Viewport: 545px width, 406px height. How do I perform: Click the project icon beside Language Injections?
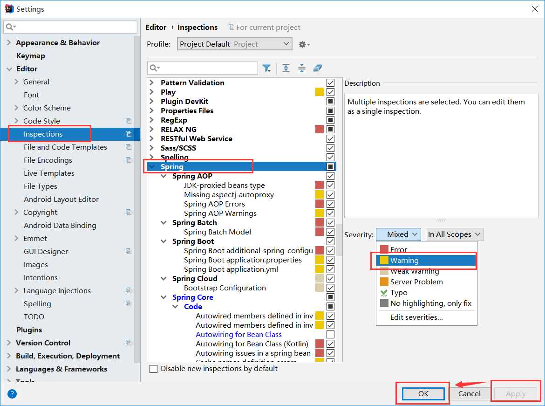pyautogui.click(x=129, y=290)
